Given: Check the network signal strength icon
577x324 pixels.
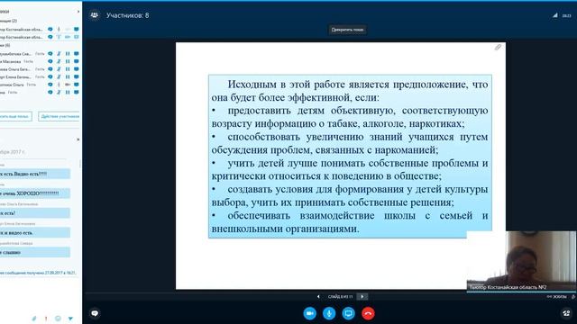Looking at the screenshot, I should 555,15.
